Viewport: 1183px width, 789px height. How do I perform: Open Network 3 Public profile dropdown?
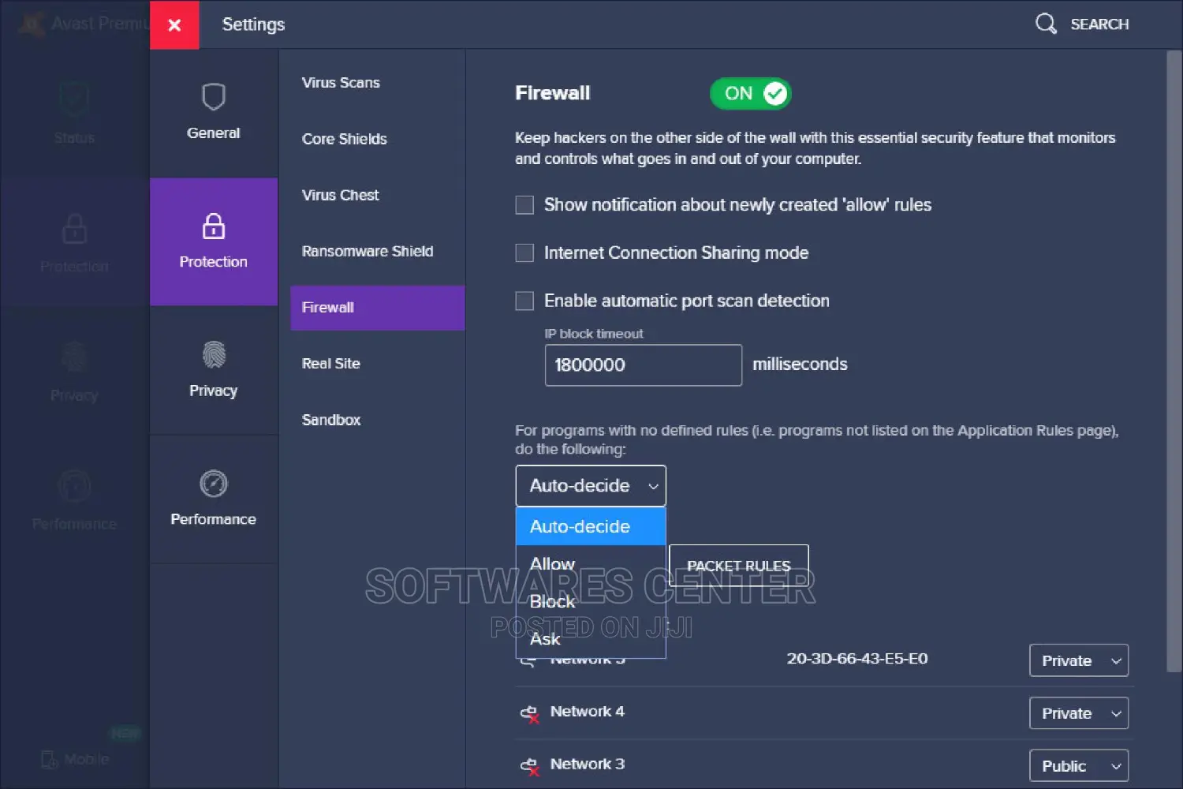[x=1079, y=766]
